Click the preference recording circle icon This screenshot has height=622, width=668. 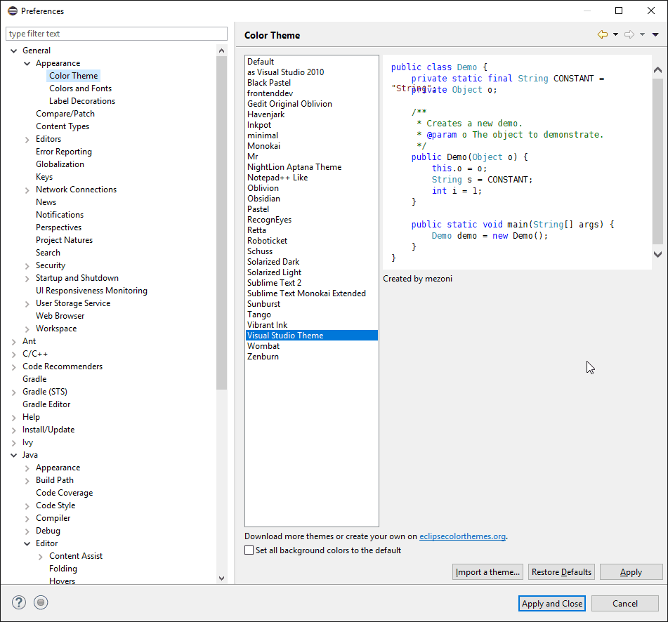[41, 602]
